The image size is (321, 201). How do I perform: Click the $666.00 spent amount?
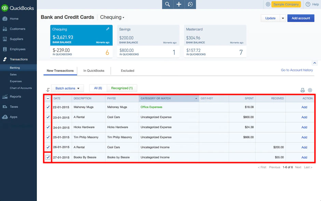tap(248, 137)
